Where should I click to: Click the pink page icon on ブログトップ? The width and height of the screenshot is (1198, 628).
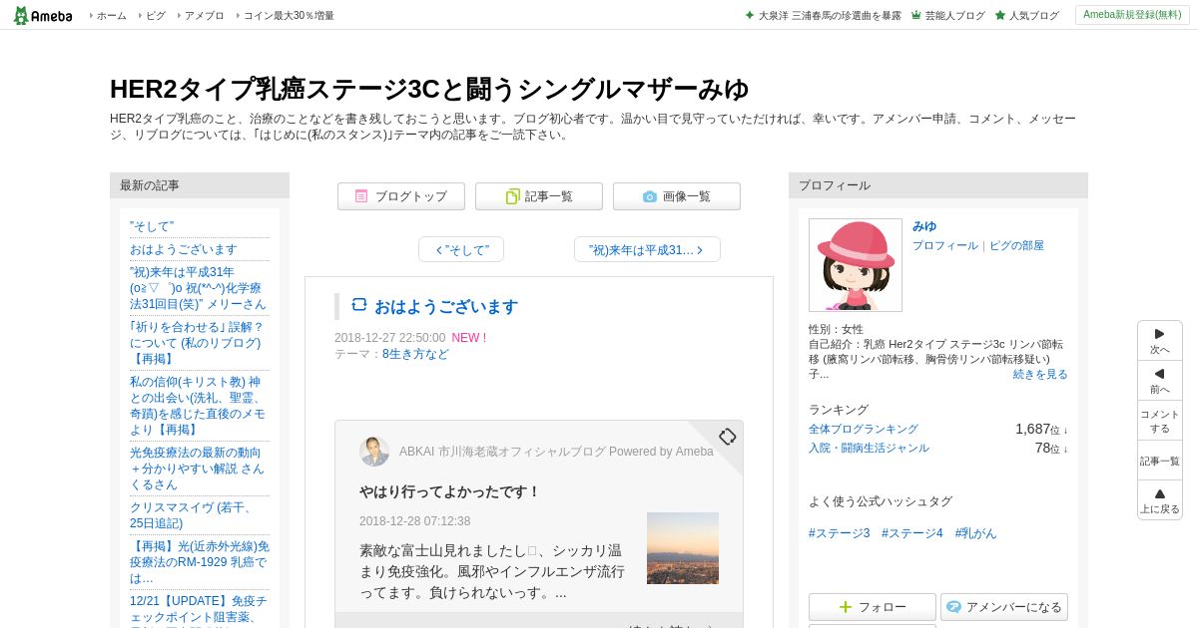coord(361,196)
